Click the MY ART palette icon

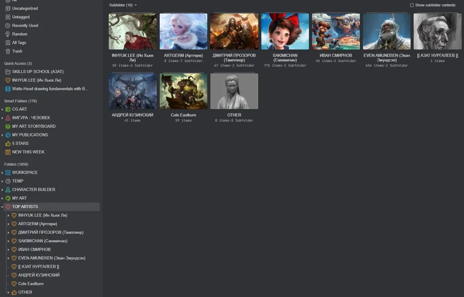pyautogui.click(x=8, y=198)
